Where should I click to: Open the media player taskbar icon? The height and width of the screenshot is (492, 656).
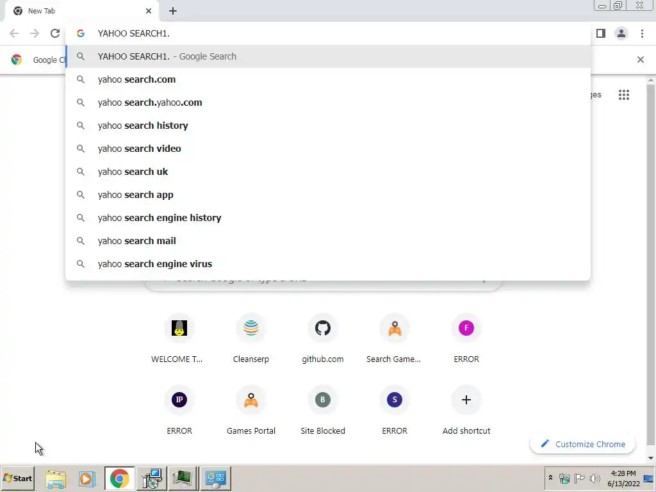click(x=87, y=479)
